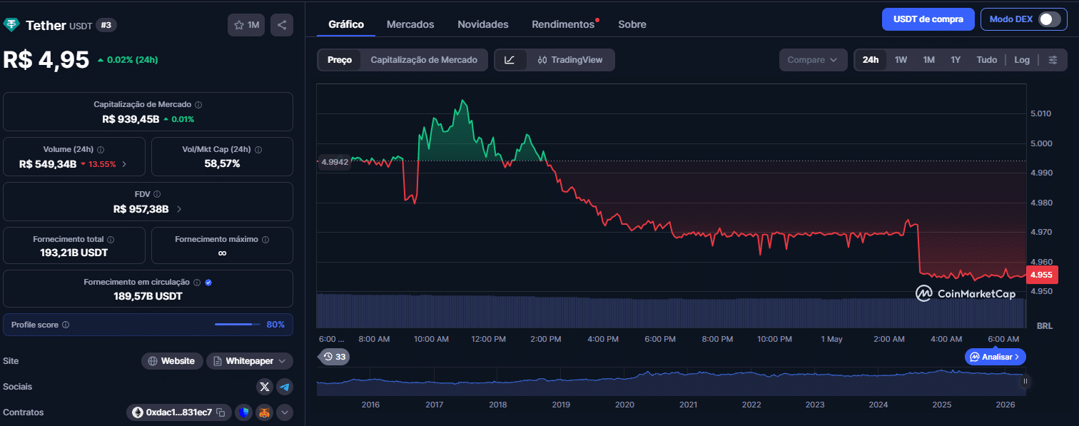
Task: Set chart range to 1Y
Action: tap(956, 60)
